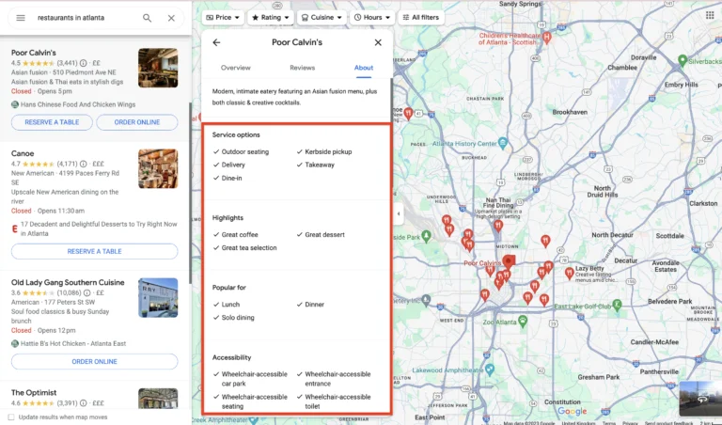Close the Poor Calvin's details panel
Screen dimensions: 722x425
coord(378,42)
